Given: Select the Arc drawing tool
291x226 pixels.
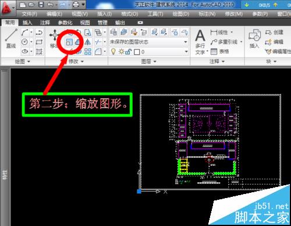Looking at the screenshot, I should pyautogui.click(x=24, y=32).
